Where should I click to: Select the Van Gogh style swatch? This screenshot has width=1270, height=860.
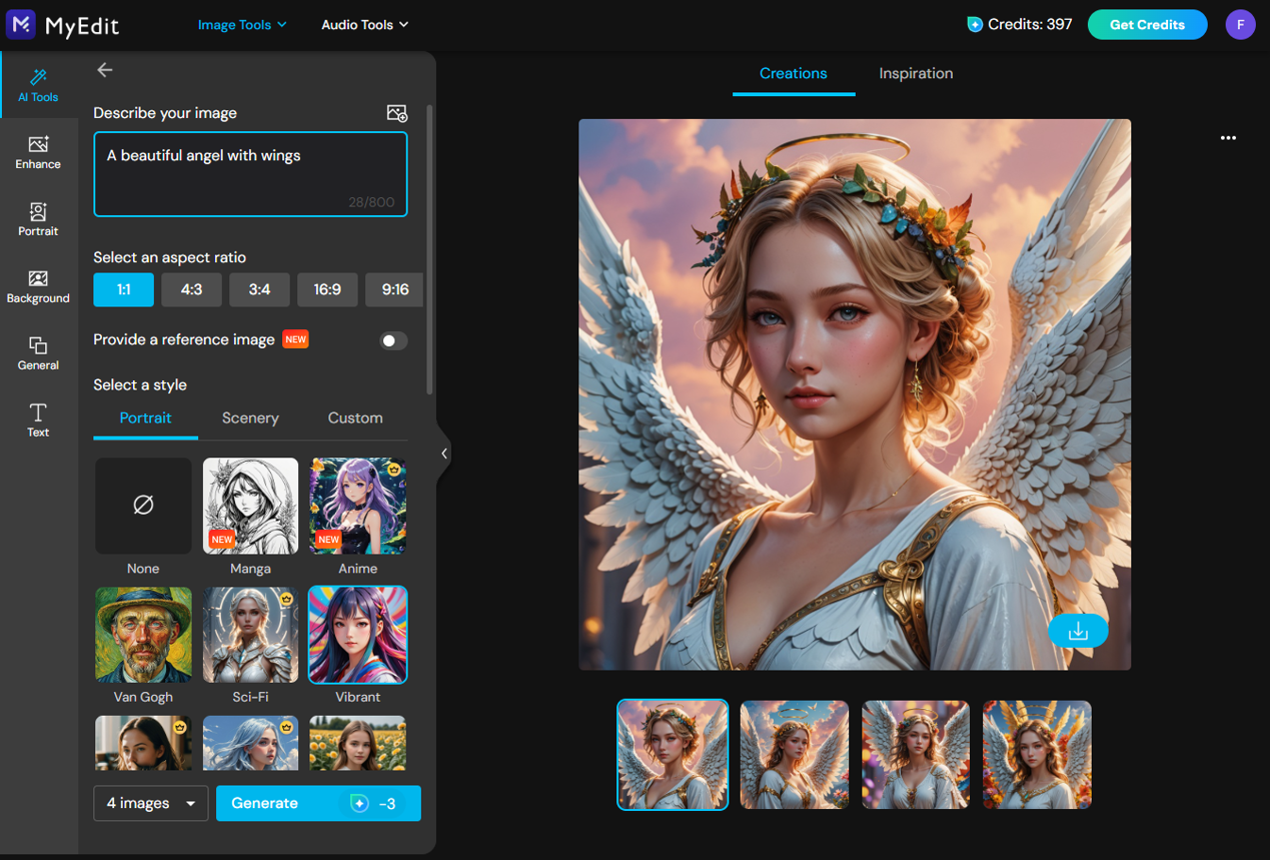click(x=142, y=634)
